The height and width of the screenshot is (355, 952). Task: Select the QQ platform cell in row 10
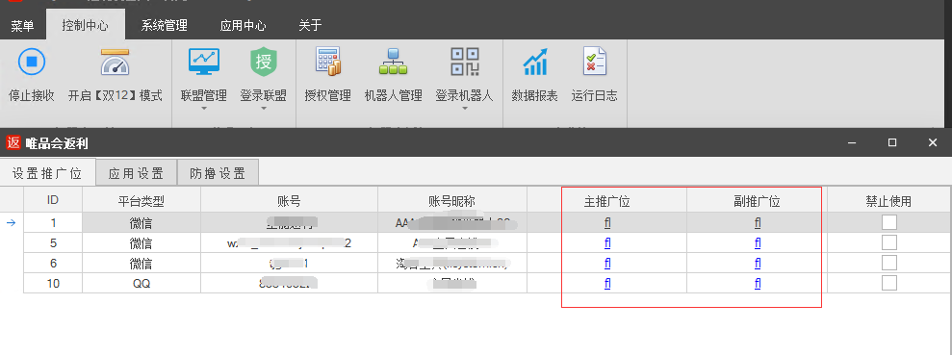[x=142, y=284]
